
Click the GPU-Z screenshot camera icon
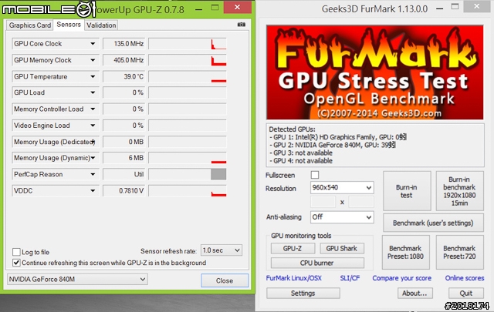coord(242,25)
